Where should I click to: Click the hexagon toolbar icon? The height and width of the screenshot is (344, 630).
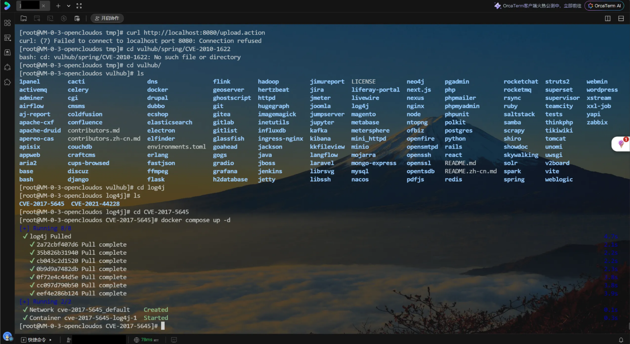click(64, 18)
